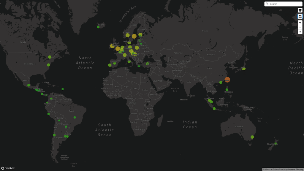This screenshot has height=171, width=304.
Task: Click the collapse-arrows fit view button
Action: 300,16
